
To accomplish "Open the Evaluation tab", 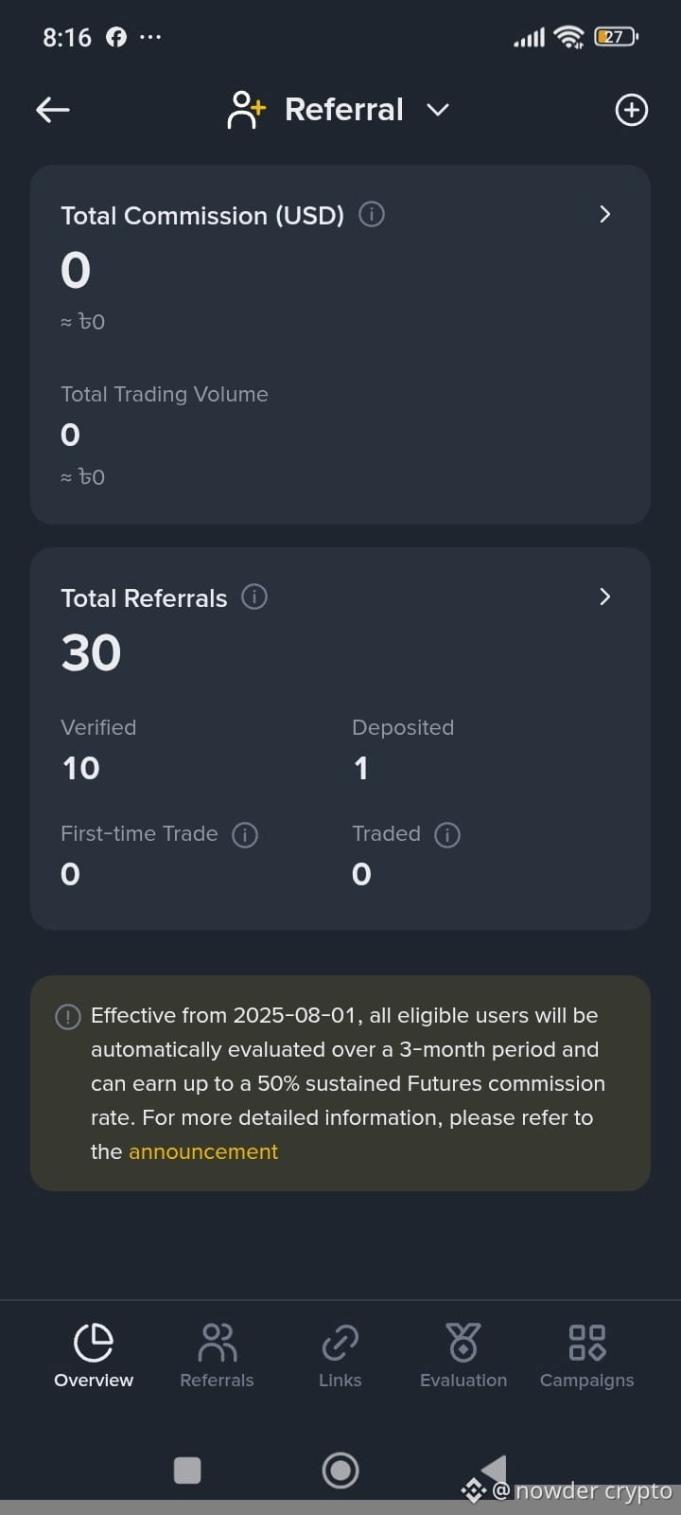I will point(463,1356).
